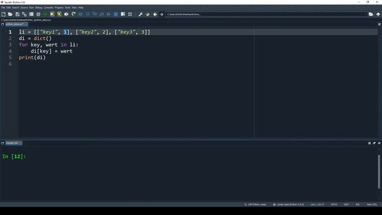Click the Mem 22% status entry
The image size is (382, 215).
point(372,204)
